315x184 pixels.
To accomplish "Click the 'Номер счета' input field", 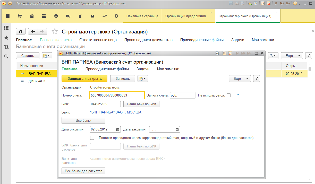I will point(117,95).
